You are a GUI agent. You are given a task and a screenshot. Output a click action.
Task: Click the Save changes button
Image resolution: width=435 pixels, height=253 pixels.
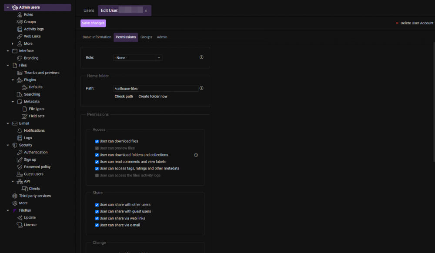coord(93,23)
